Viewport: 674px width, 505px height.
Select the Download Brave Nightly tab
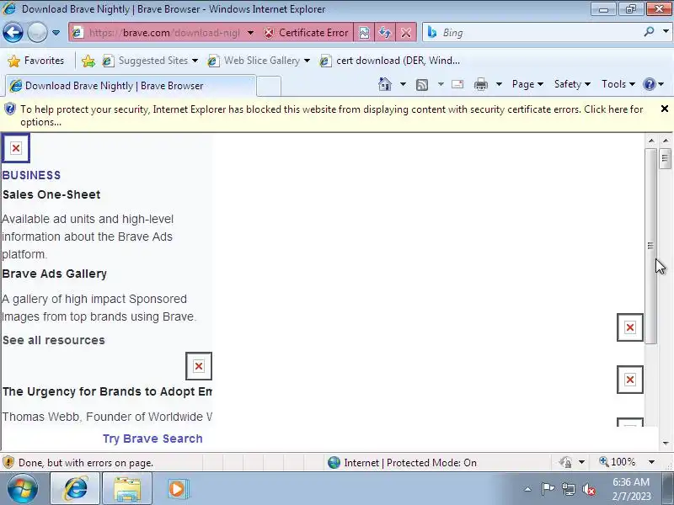tap(131, 86)
